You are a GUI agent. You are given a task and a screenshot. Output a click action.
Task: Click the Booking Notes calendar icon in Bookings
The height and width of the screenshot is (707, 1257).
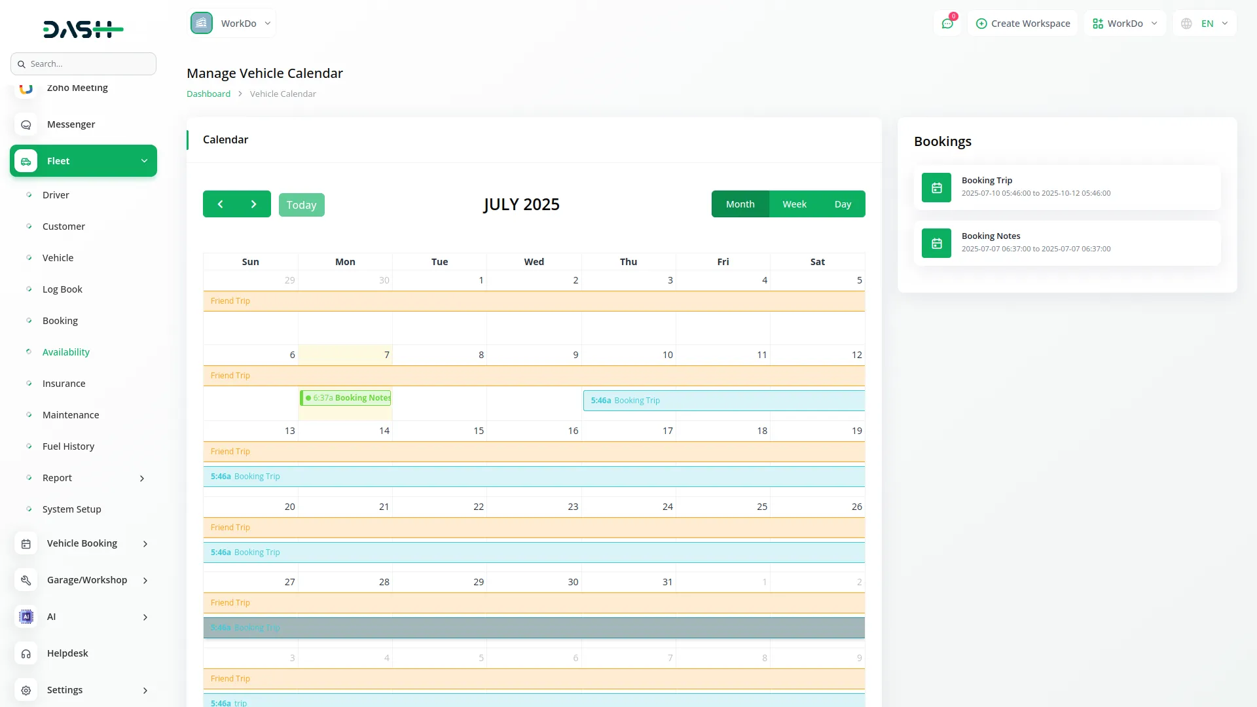tap(936, 244)
